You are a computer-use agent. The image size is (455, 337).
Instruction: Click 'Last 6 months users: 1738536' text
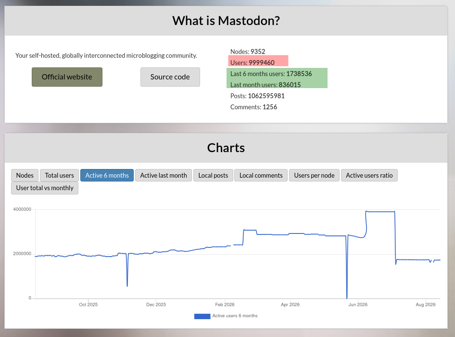tap(271, 74)
